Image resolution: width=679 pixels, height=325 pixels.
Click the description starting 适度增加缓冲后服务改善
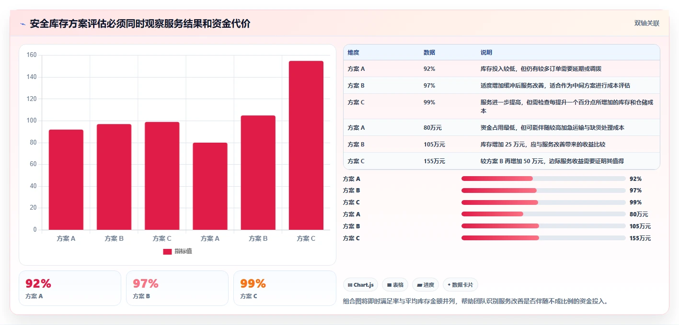pos(555,86)
